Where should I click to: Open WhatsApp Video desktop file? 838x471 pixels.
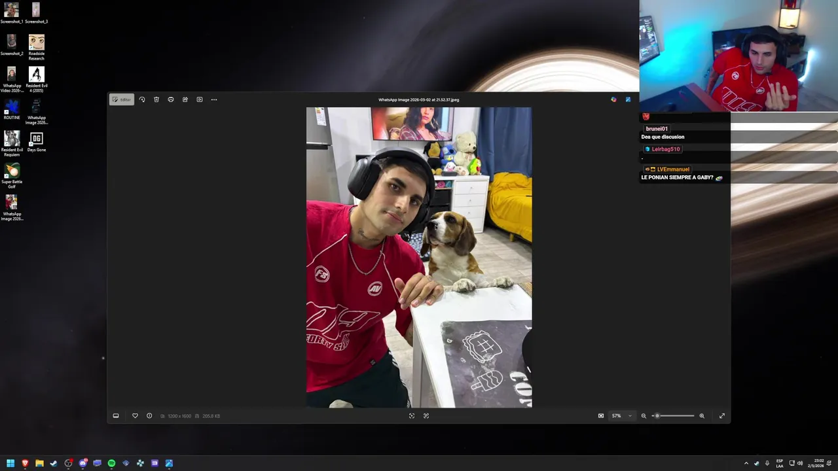tap(11, 79)
